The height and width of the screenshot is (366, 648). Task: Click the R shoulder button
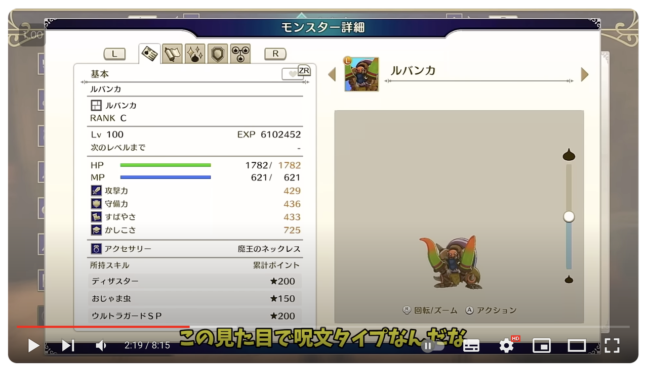tap(275, 54)
